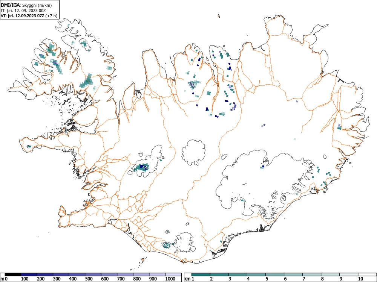The width and height of the screenshot is (377, 282).
Task: Click the dark teal 1 km swatch
Action: pos(201,274)
